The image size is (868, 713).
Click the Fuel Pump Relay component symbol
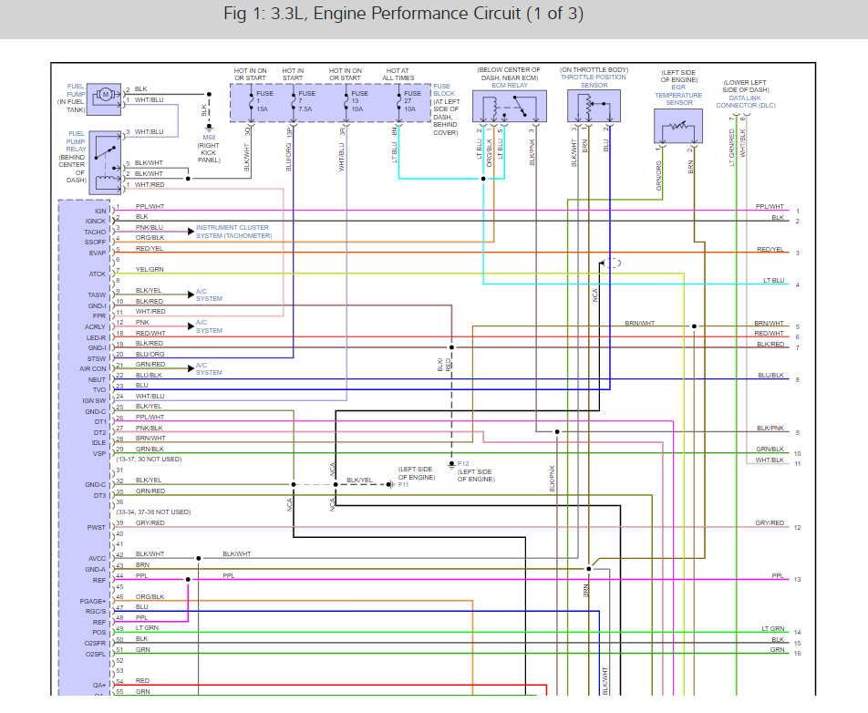pyautogui.click(x=105, y=162)
